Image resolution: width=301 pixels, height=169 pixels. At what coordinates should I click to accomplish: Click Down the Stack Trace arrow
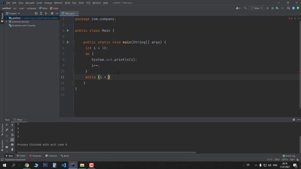pyautogui.click(x=12, y=130)
